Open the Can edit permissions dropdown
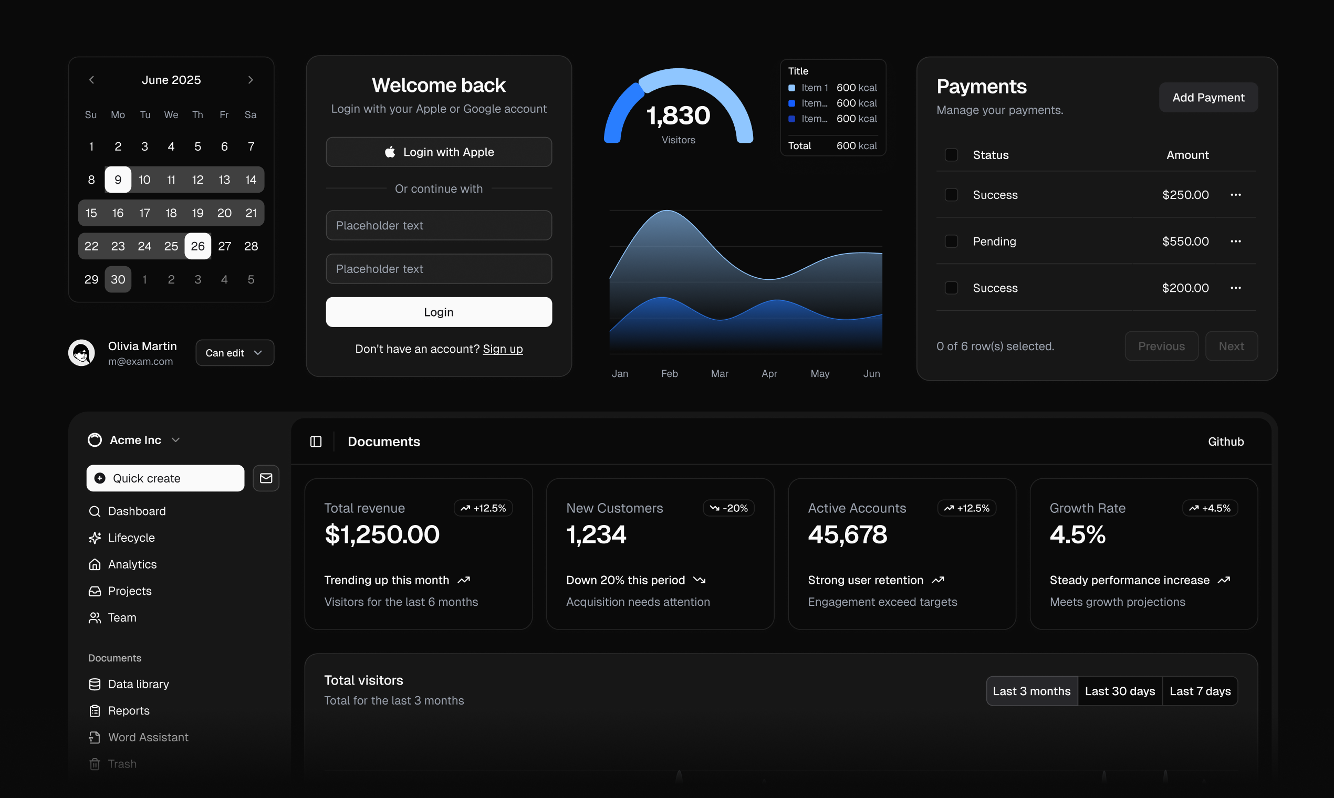The width and height of the screenshot is (1334, 798). (x=235, y=352)
